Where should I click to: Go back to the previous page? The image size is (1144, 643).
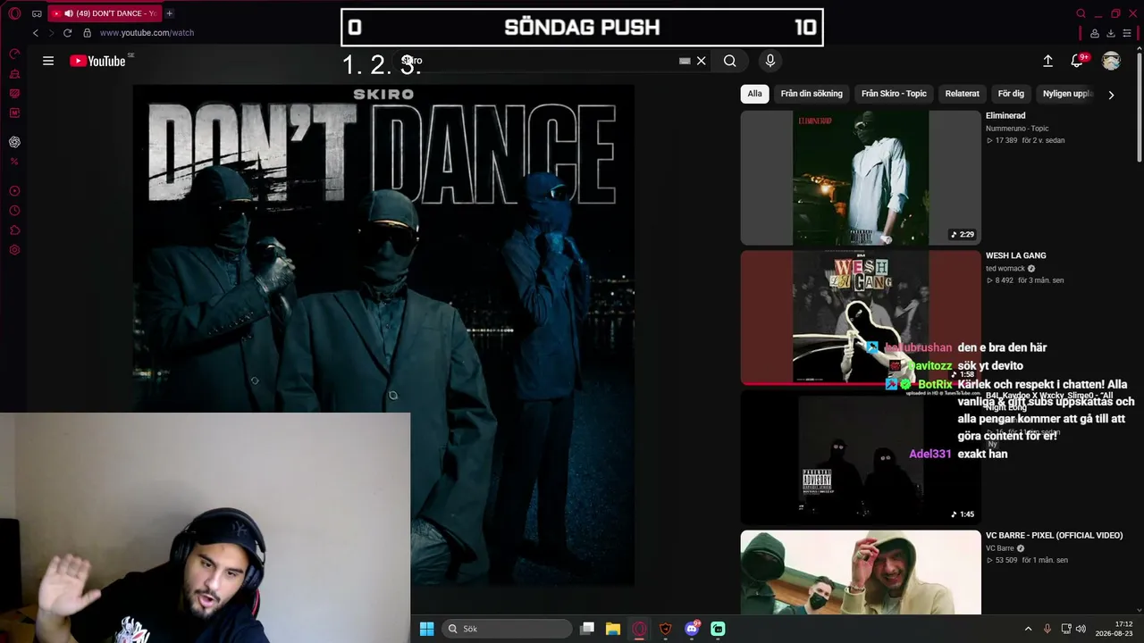pos(36,33)
